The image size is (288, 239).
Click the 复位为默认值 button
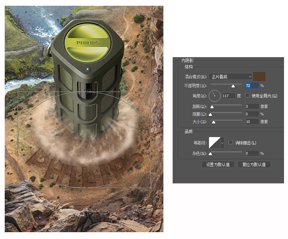pyautogui.click(x=254, y=164)
